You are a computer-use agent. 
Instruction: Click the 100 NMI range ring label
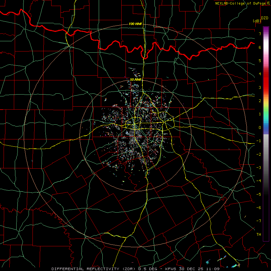point(135,24)
